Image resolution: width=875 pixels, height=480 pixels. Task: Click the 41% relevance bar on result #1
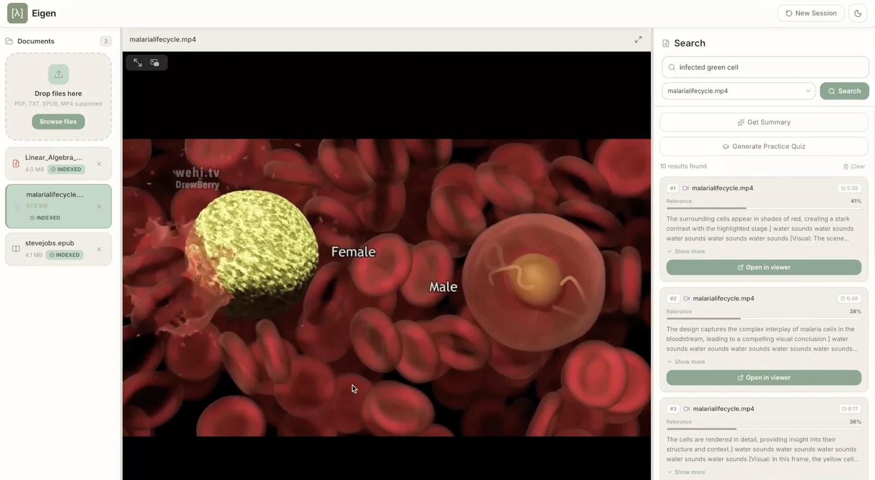tap(763, 208)
